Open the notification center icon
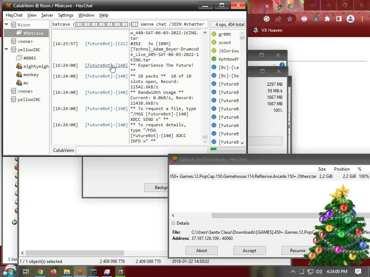 click(358, 272)
